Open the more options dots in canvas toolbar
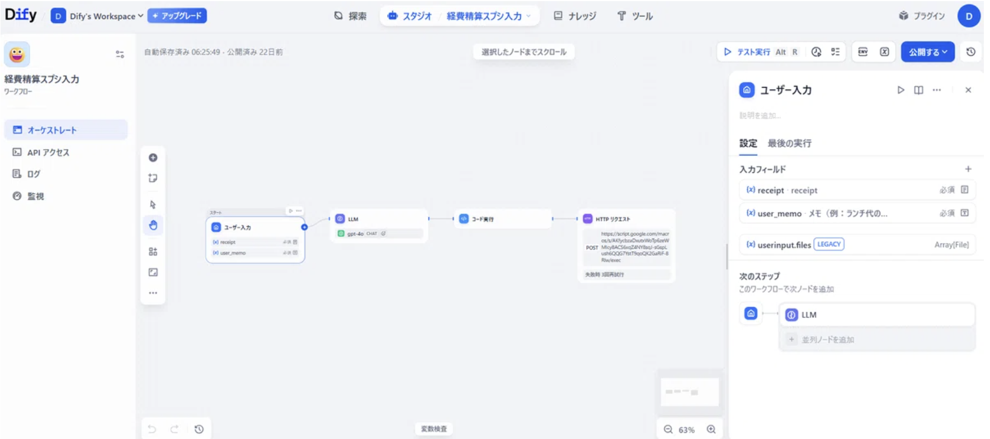990x439 pixels. pyautogui.click(x=153, y=293)
